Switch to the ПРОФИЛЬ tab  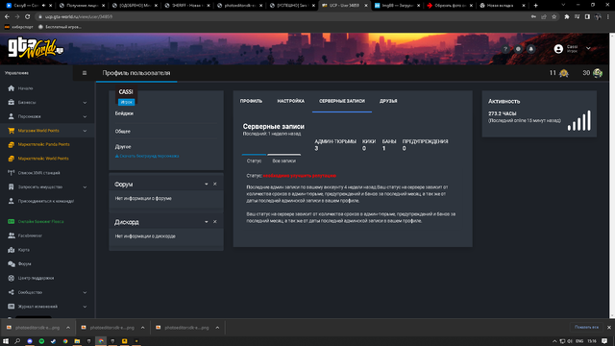(x=251, y=101)
